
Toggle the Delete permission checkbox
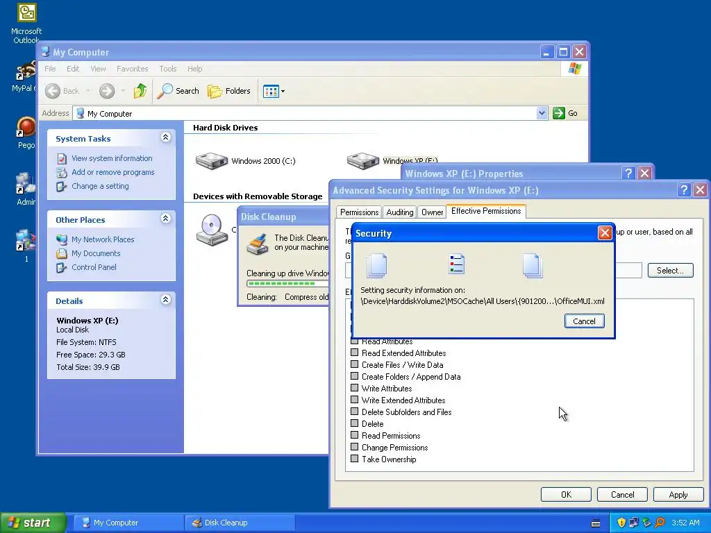point(355,423)
